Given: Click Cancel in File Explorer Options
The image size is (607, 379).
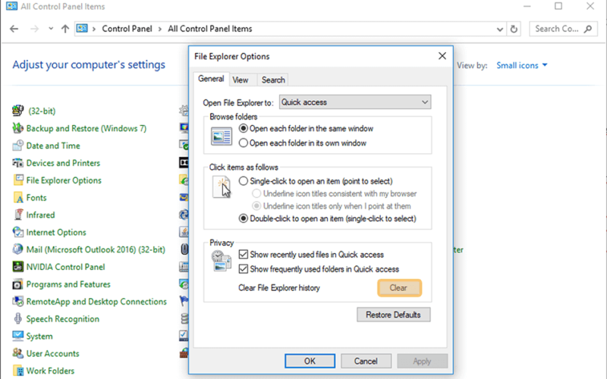Looking at the screenshot, I should [x=366, y=362].
